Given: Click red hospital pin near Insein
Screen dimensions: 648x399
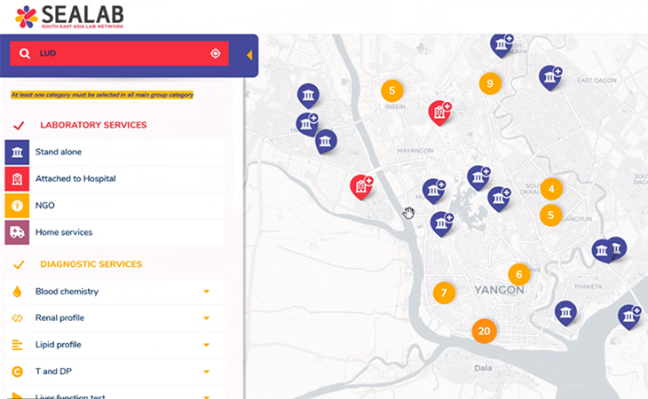Looking at the screenshot, I should (439, 113).
